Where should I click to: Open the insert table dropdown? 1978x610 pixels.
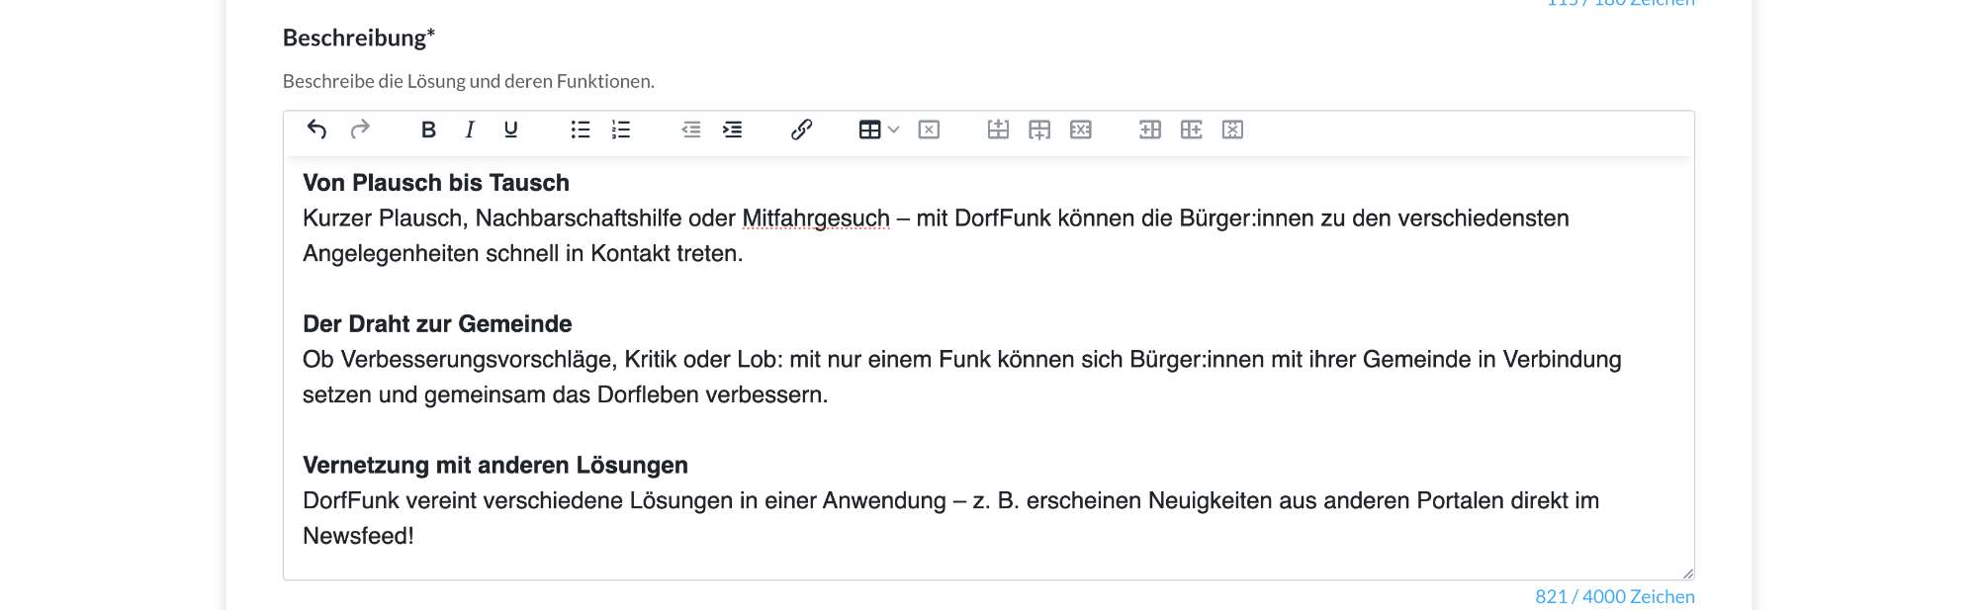pos(870,130)
